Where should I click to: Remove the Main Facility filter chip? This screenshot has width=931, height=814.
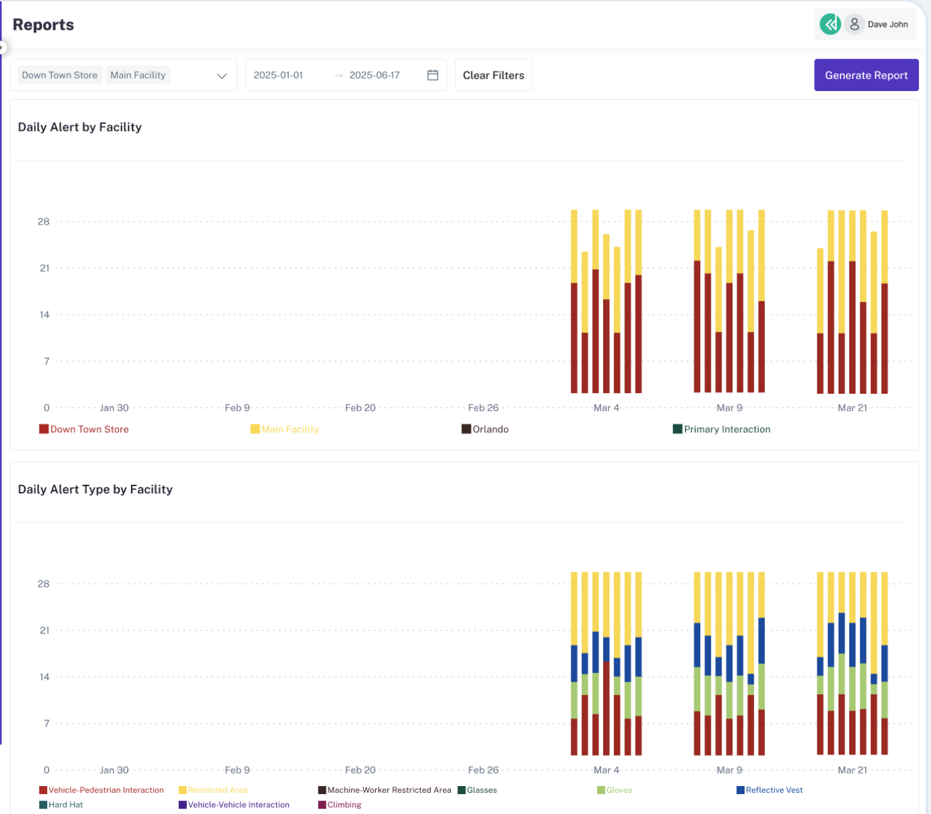point(138,74)
